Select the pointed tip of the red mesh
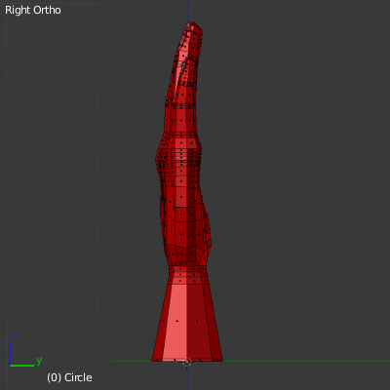Viewport: 390px width, 390px height. point(189,22)
